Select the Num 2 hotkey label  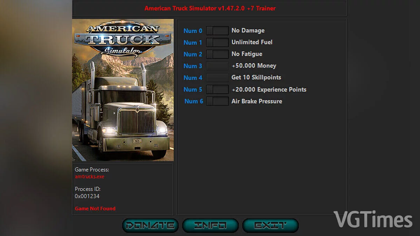pyautogui.click(x=193, y=54)
